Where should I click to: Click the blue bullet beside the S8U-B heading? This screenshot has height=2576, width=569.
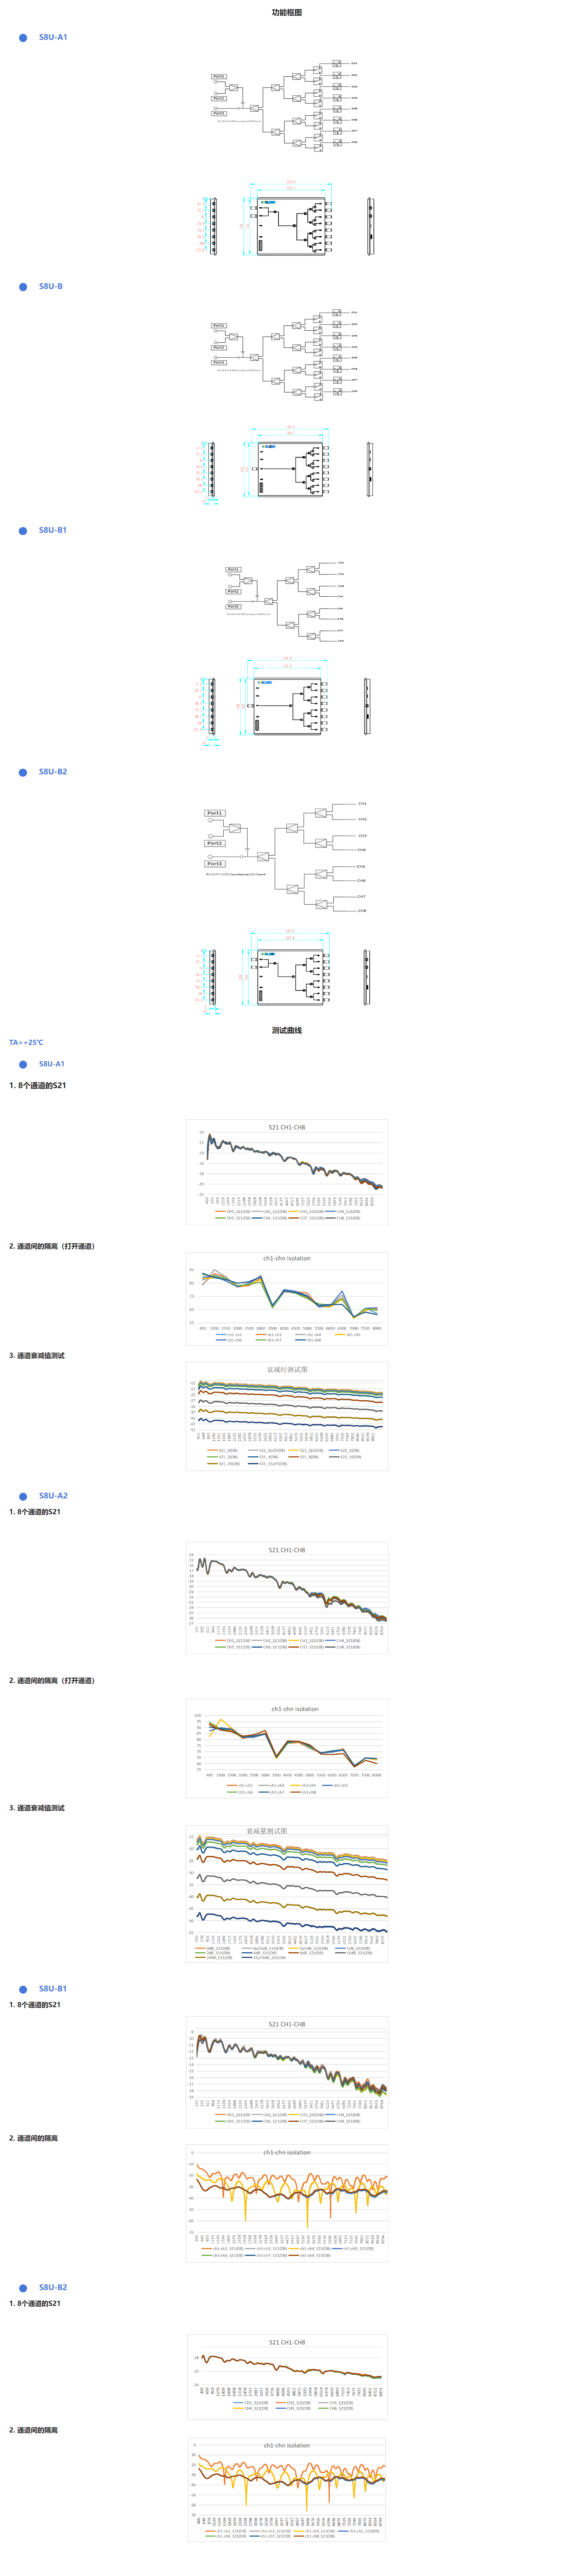click(x=23, y=287)
